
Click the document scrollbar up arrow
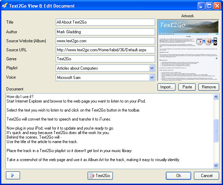(216, 97)
